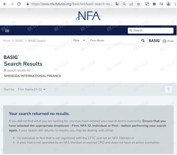The image size is (177, 155).
Task: Share this page via share icon
Action: (131, 4)
